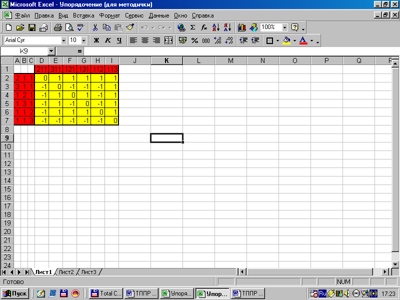Viewport: 400px width, 300px height.
Task: Expand the Arial Cyr font name dropdown
Action: tap(63, 40)
